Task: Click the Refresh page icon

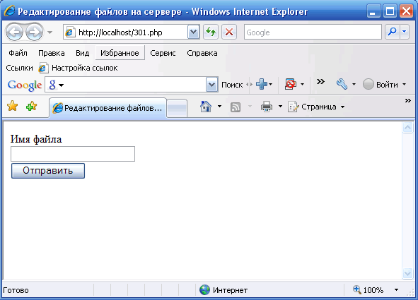Action: pyautogui.click(x=211, y=32)
